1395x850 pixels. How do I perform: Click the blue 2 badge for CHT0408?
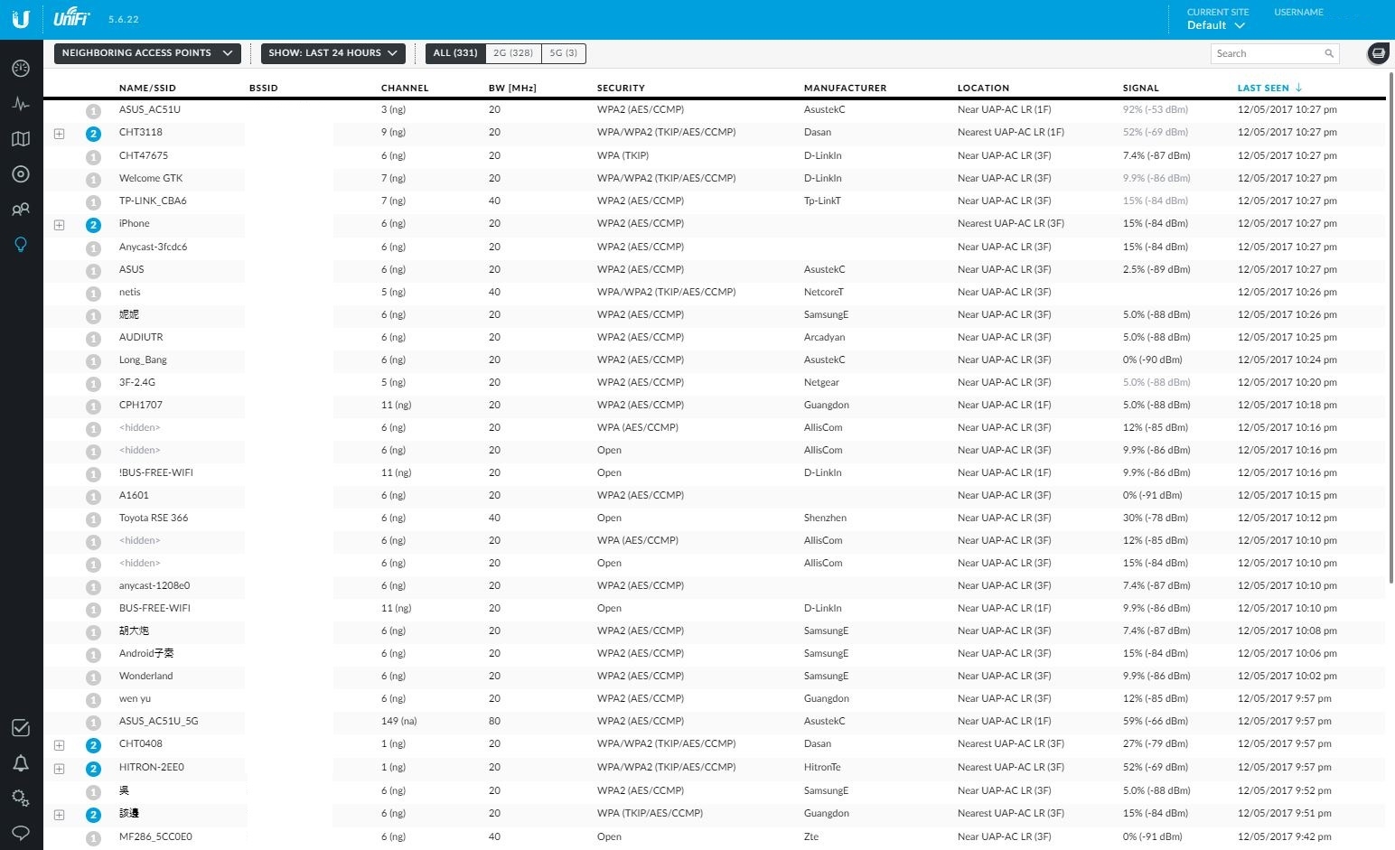click(x=93, y=745)
